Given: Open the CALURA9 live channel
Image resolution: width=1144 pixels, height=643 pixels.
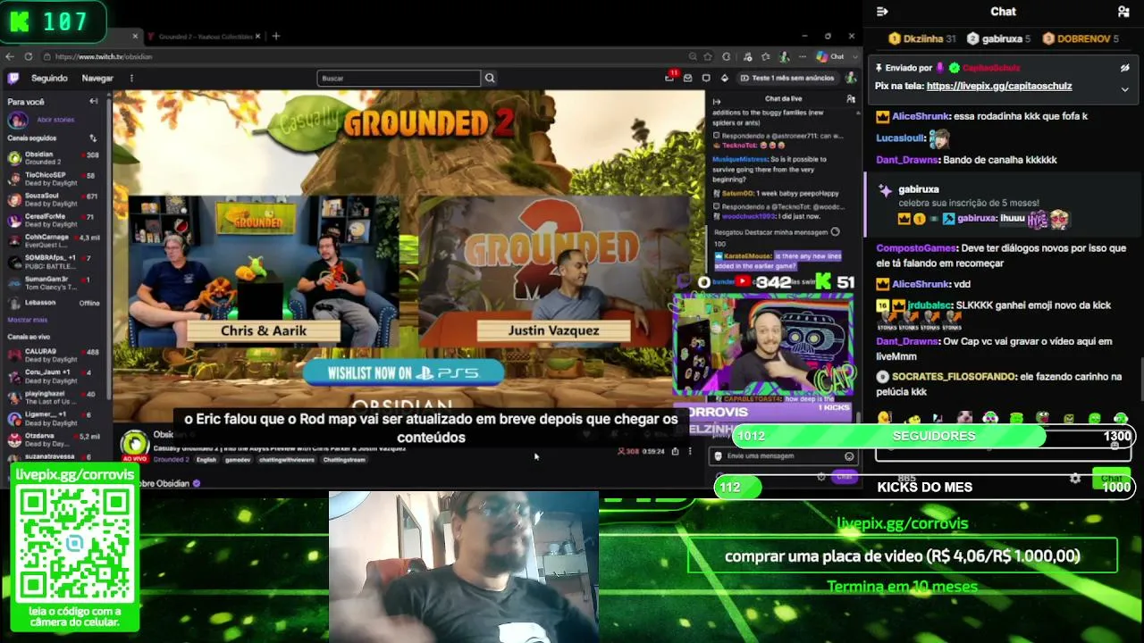Looking at the screenshot, I should coord(54,355).
